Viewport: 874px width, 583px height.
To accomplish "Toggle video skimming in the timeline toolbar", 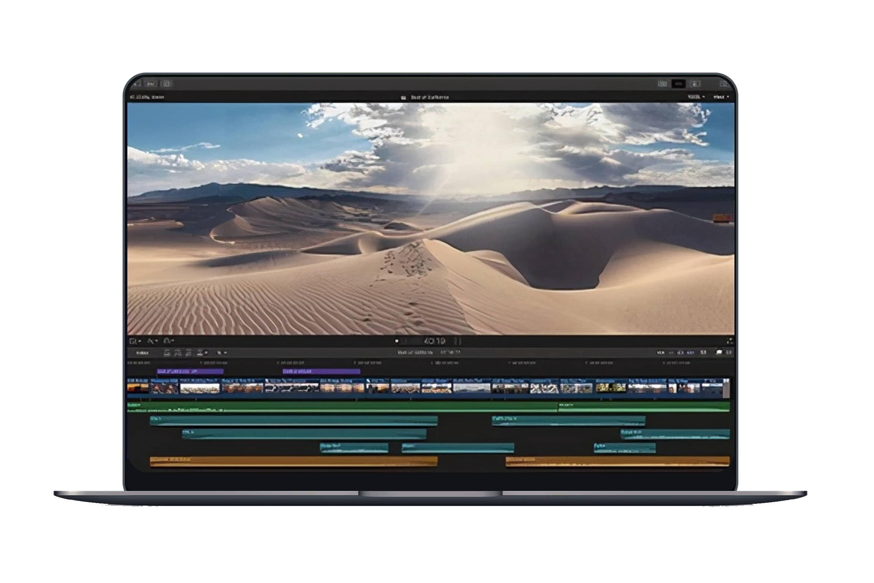I will tap(661, 352).
